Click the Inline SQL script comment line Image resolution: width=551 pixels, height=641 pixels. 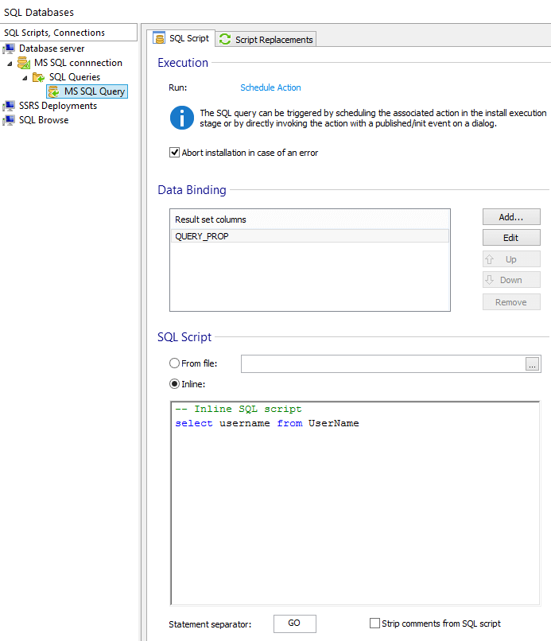coord(239,410)
